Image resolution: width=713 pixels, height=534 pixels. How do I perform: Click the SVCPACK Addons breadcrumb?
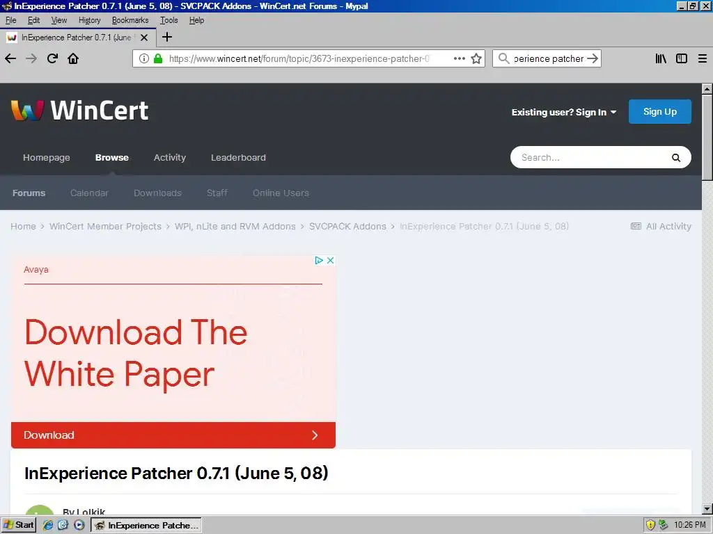tap(347, 226)
